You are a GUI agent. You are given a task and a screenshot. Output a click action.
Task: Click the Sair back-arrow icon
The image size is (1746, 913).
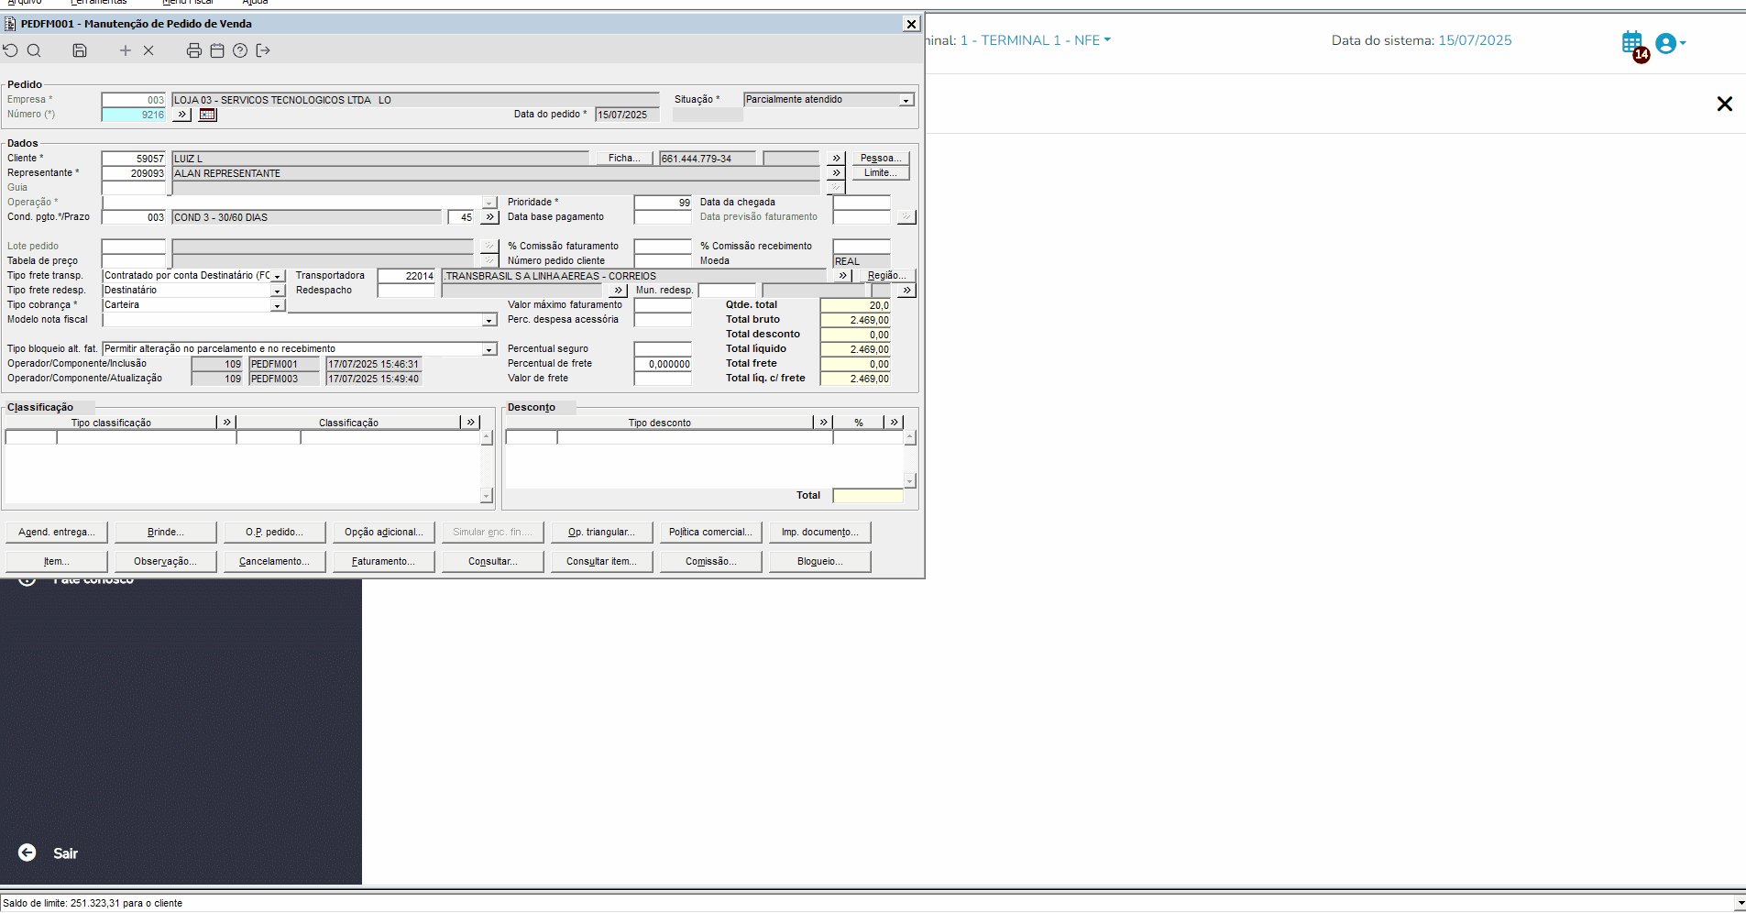27,852
